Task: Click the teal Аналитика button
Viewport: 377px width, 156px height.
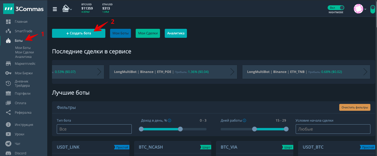Action: [176, 33]
